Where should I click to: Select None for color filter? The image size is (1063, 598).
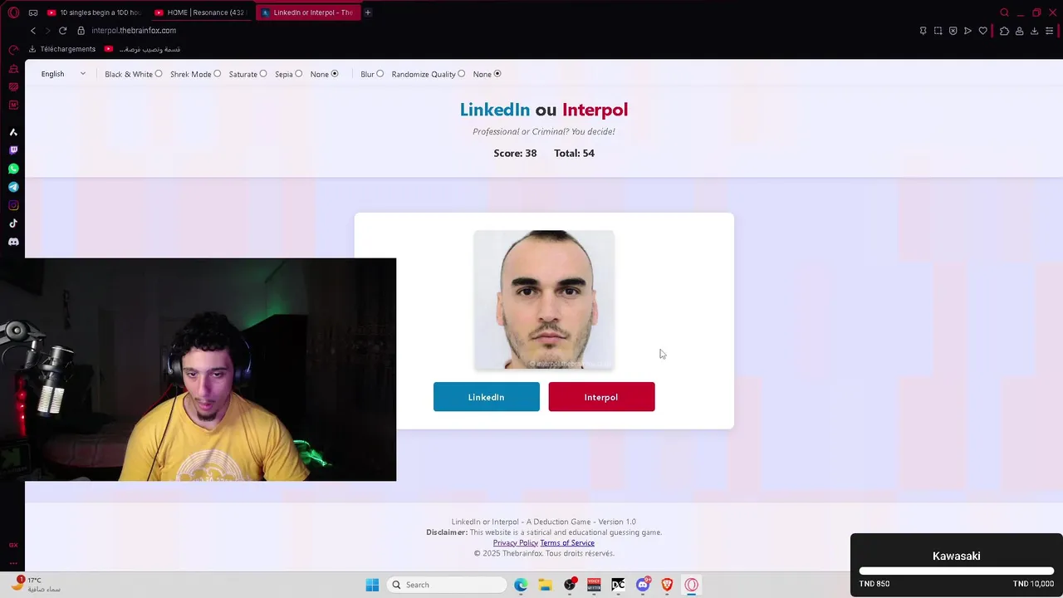(335, 74)
